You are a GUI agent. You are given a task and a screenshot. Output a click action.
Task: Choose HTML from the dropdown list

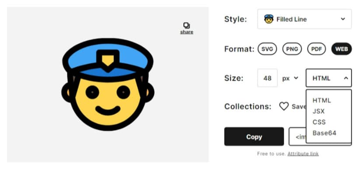coord(322,100)
